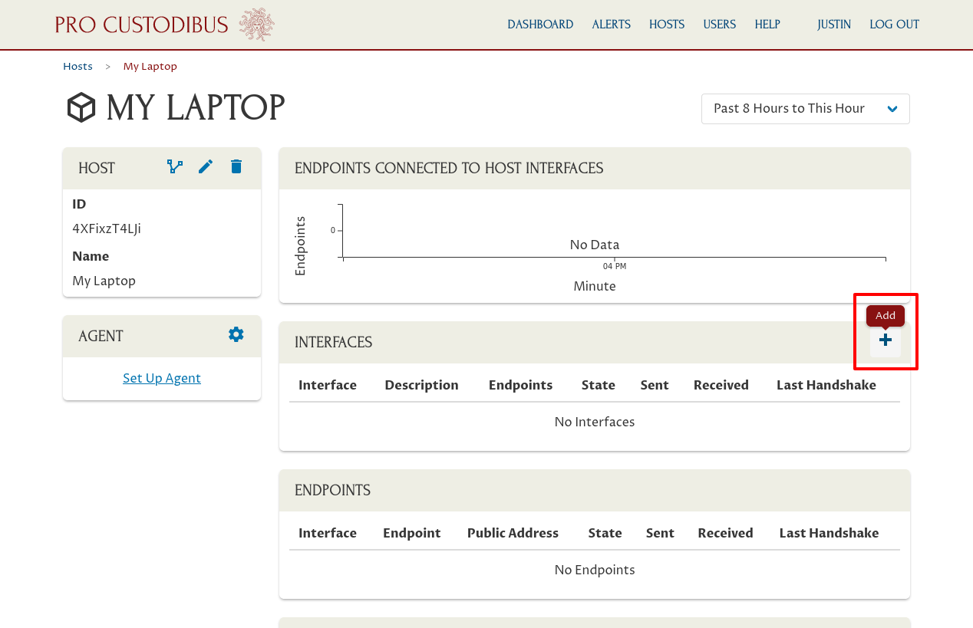Open the Justin user profile link

pos(834,25)
